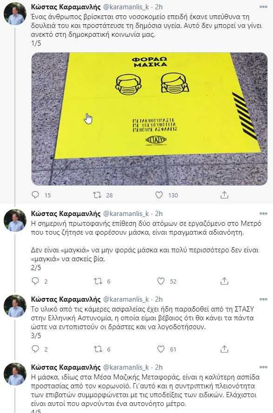The height and width of the screenshot is (413, 273).
Task: Expand more options on the 4/5 tweet
Action: click(263, 367)
